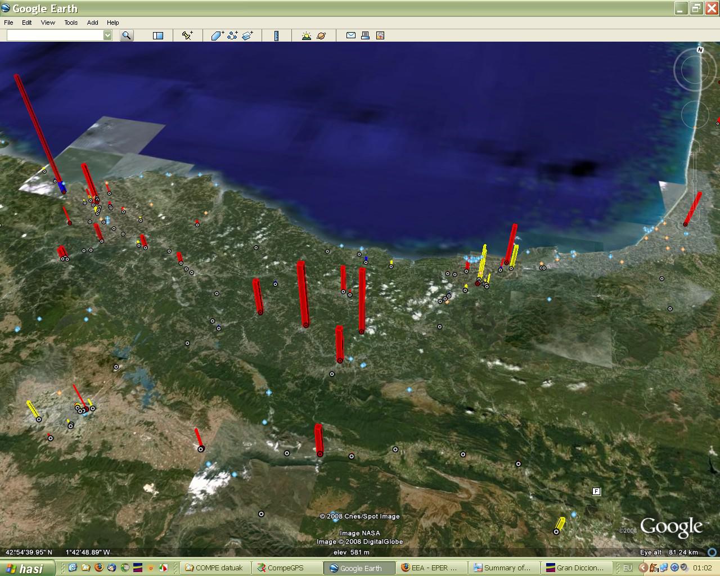The height and width of the screenshot is (576, 720).
Task: Add a path using the toolbar icon
Action: point(233,35)
